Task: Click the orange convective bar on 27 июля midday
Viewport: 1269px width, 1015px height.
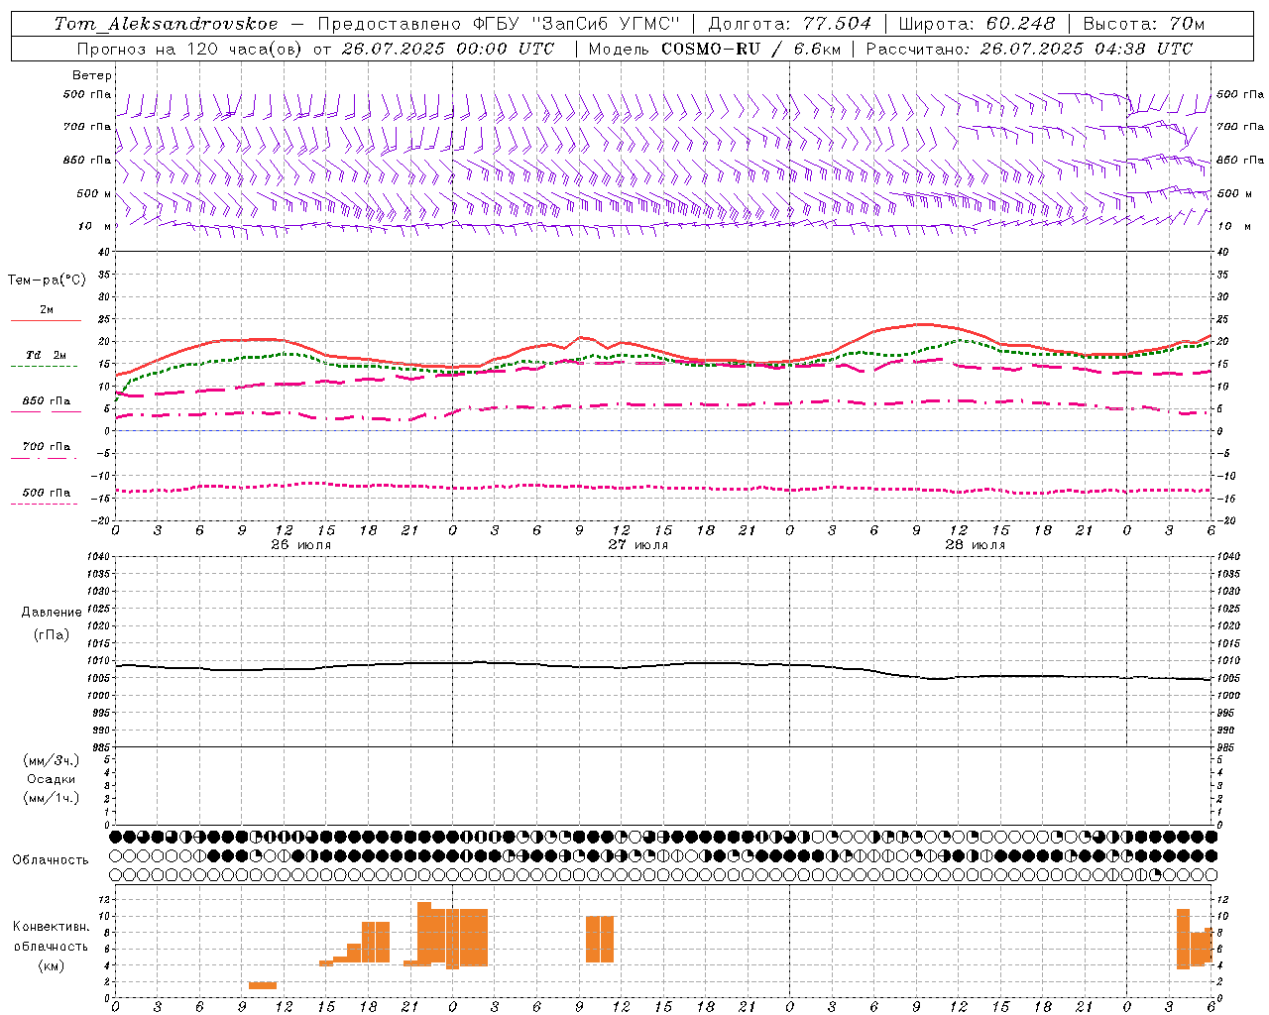Action: point(600,939)
